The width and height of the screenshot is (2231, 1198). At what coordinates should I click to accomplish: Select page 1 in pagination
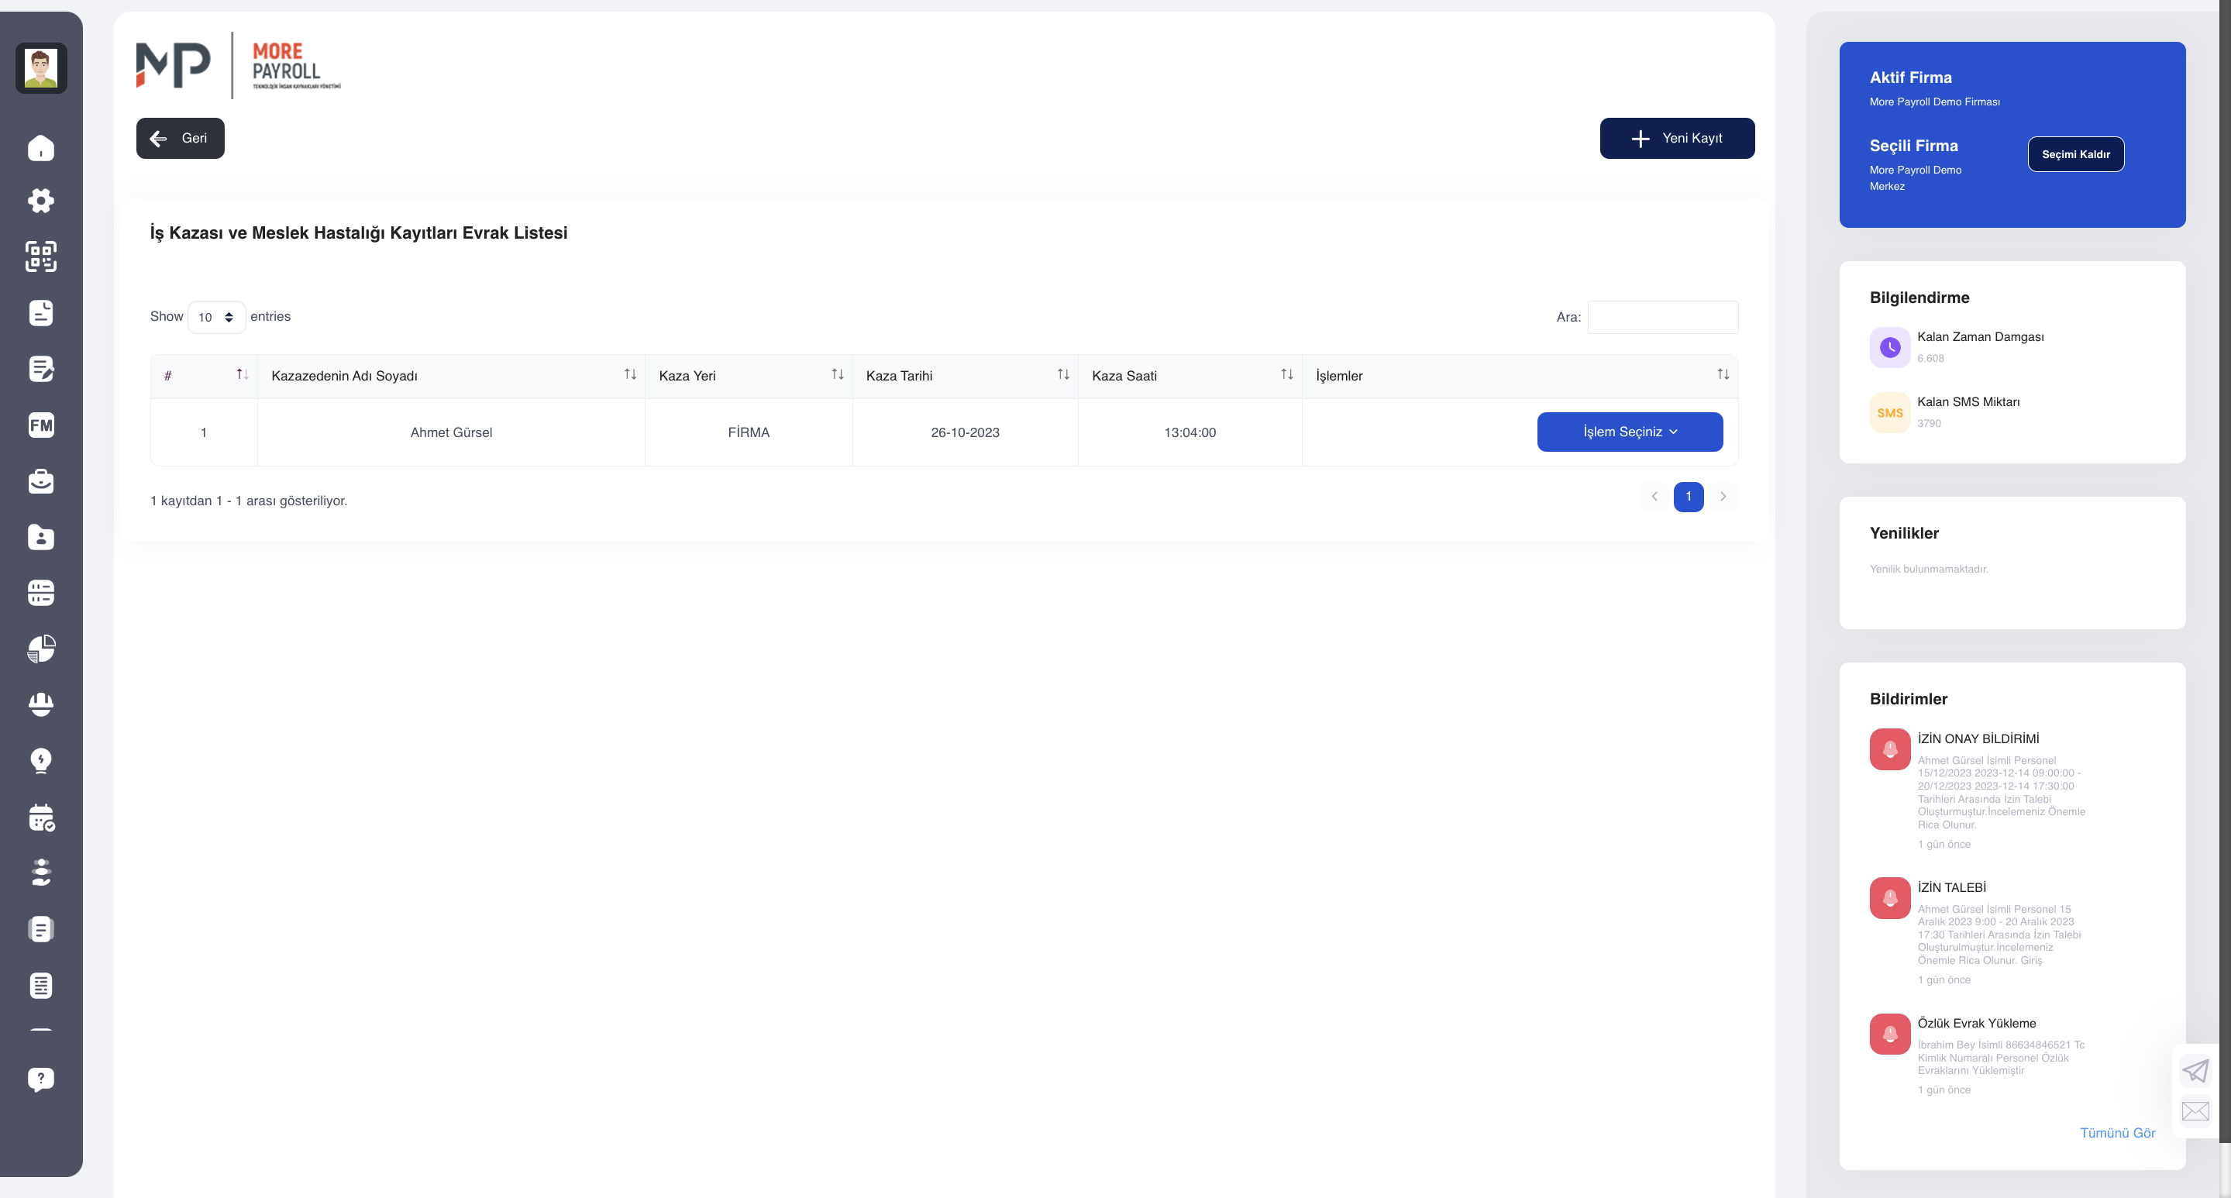click(x=1688, y=497)
